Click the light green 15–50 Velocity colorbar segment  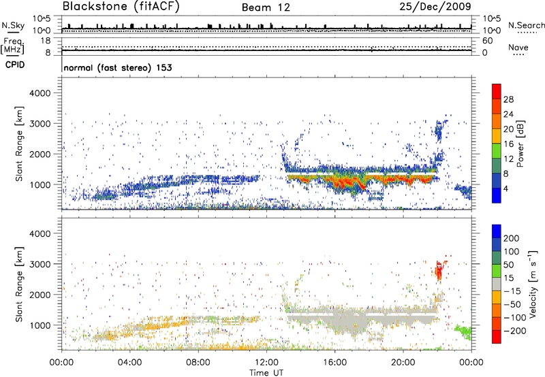[497, 271]
